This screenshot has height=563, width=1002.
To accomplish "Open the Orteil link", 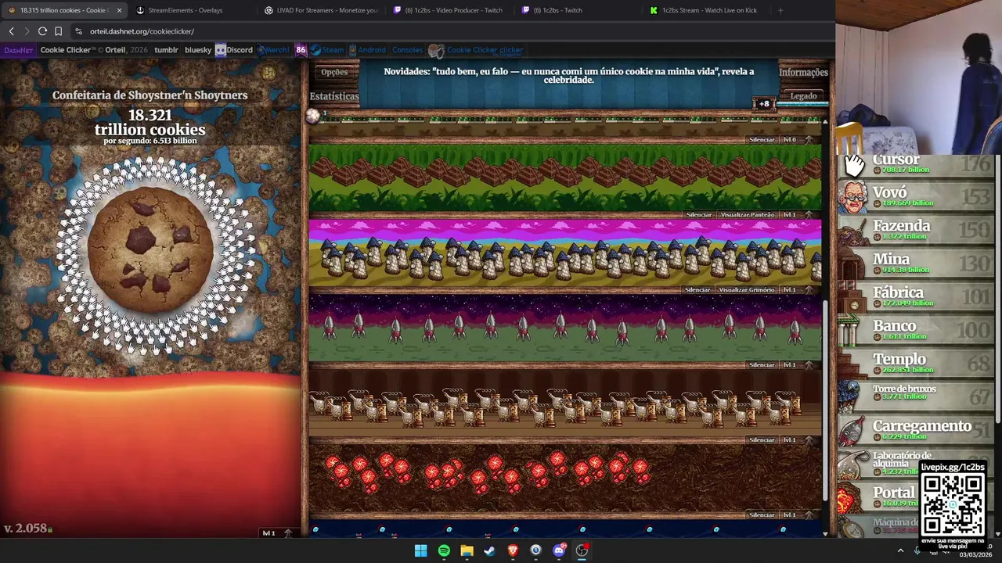I will [115, 50].
